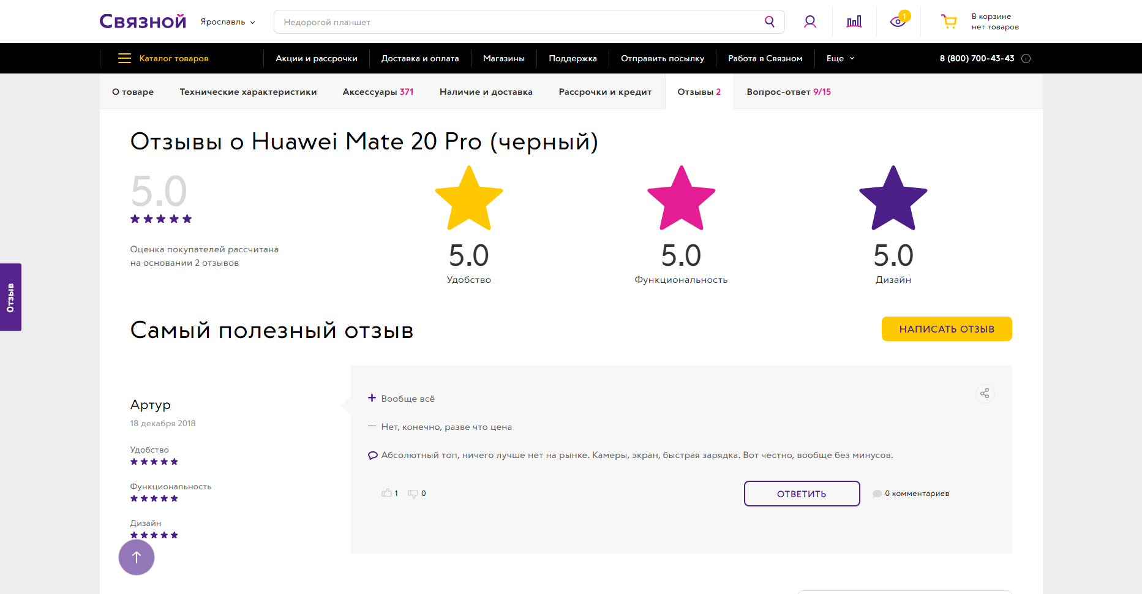
Task: Switch to Аксессуары 371 tab
Action: 378,92
